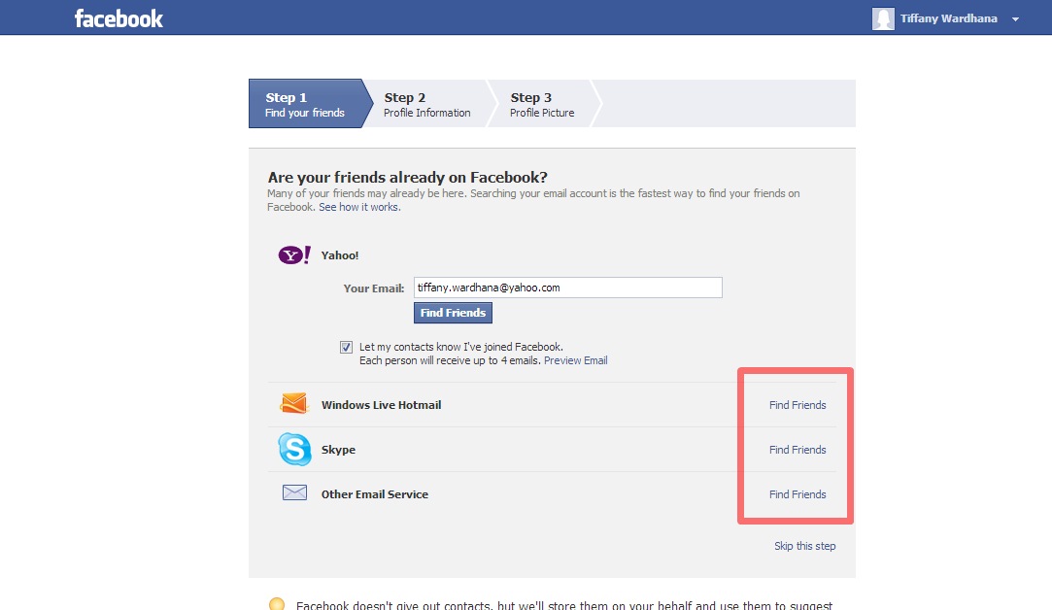Select the Other Email Service label
The height and width of the screenshot is (610, 1052).
point(374,494)
